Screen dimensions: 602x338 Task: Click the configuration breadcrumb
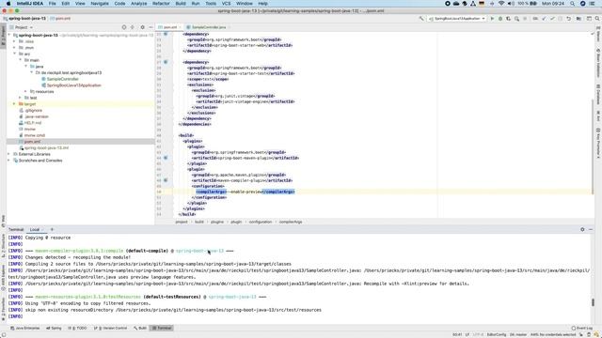(260, 222)
